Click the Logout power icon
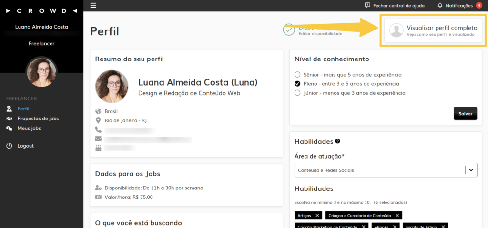Screen dimensions: 488x228 tap(10, 146)
